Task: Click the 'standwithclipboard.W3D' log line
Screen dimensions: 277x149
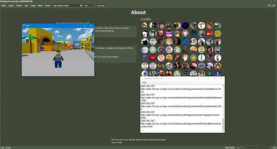Action: pos(181,97)
